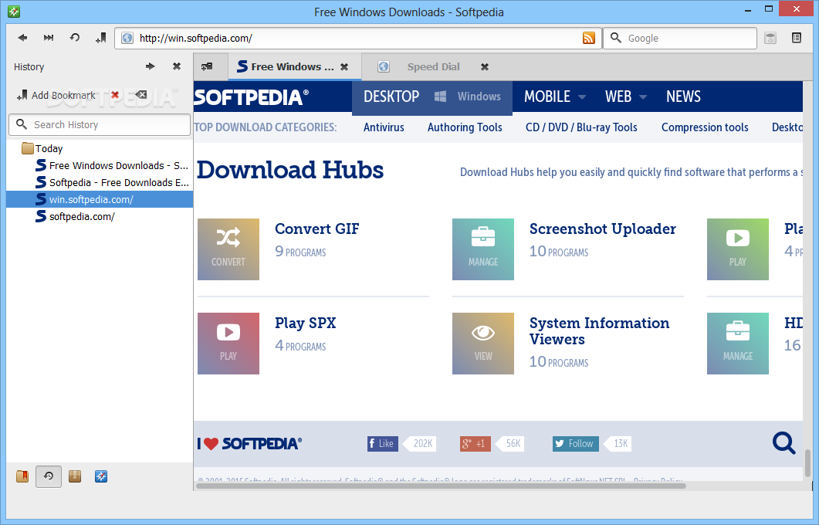Image resolution: width=819 pixels, height=525 pixels.
Task: Open the trash icon next to search
Action: click(x=770, y=38)
